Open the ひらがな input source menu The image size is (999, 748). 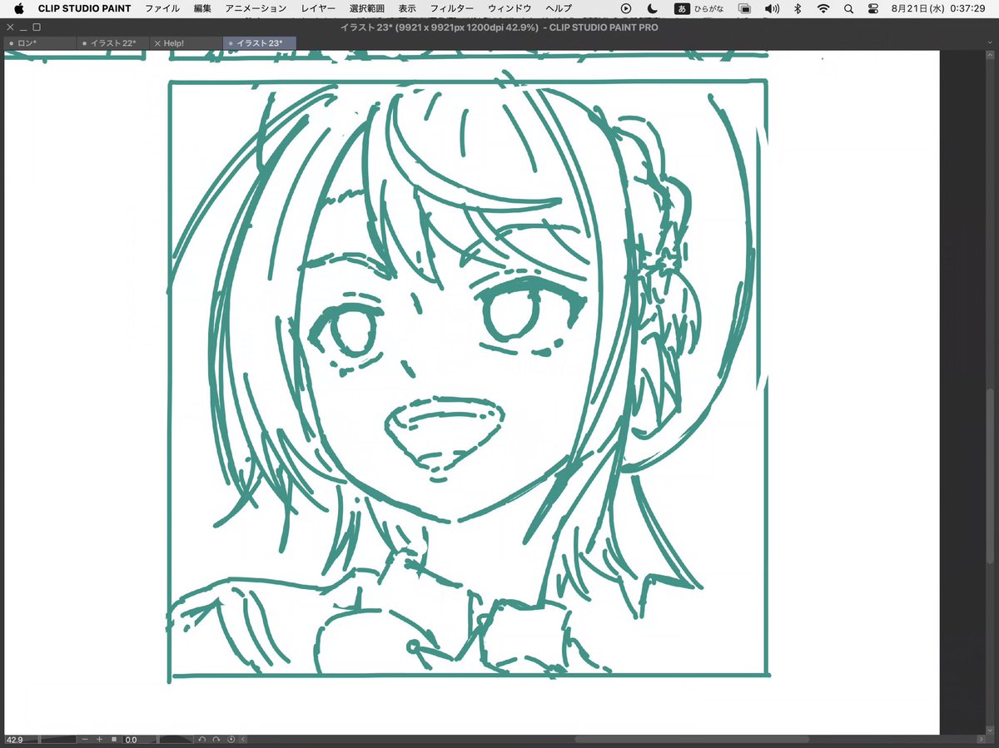coord(700,8)
